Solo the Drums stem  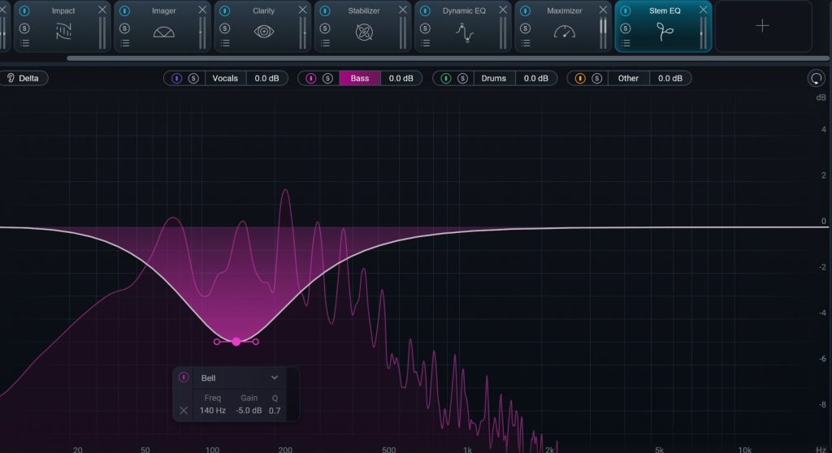[x=462, y=79]
